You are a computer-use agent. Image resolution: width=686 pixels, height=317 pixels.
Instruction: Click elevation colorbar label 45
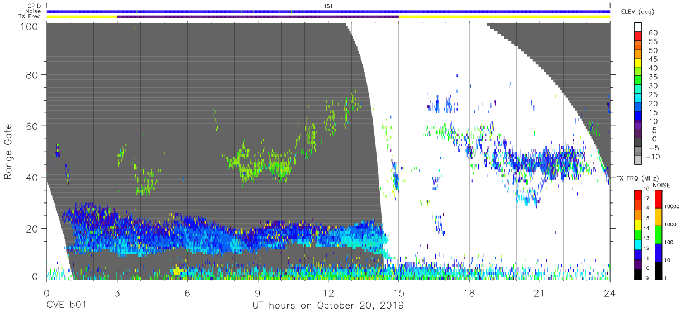pos(652,60)
